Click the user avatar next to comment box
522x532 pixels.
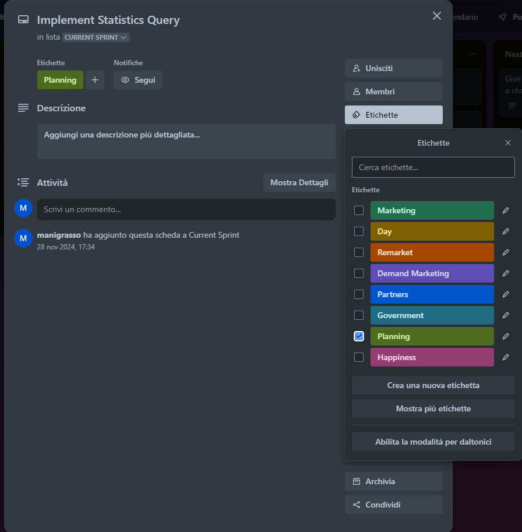point(23,209)
